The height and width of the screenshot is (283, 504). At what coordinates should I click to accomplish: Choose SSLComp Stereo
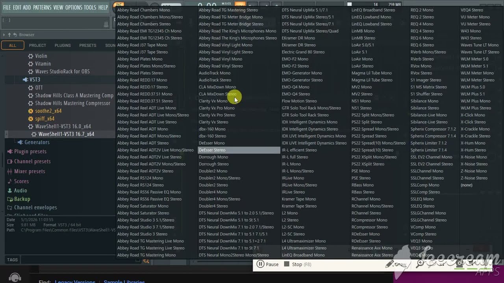click(425, 192)
